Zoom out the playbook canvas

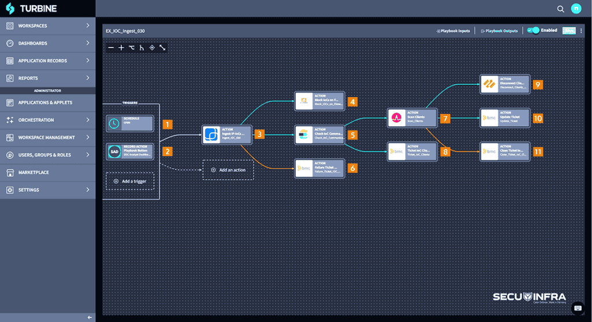(x=111, y=47)
